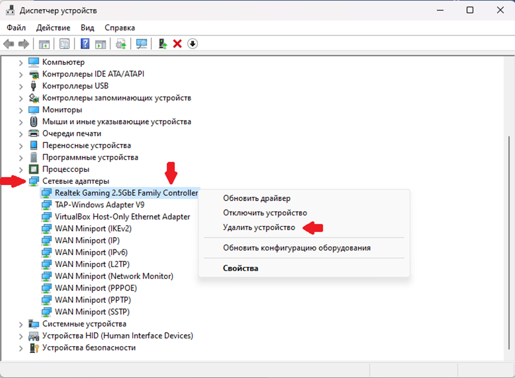Click the Устройства HID category icon
Viewport: 515px width, 378px height.
[34, 336]
